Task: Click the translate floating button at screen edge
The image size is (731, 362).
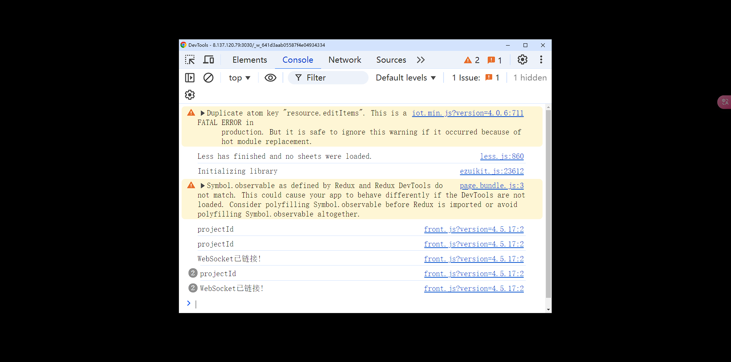Action: pos(725,102)
